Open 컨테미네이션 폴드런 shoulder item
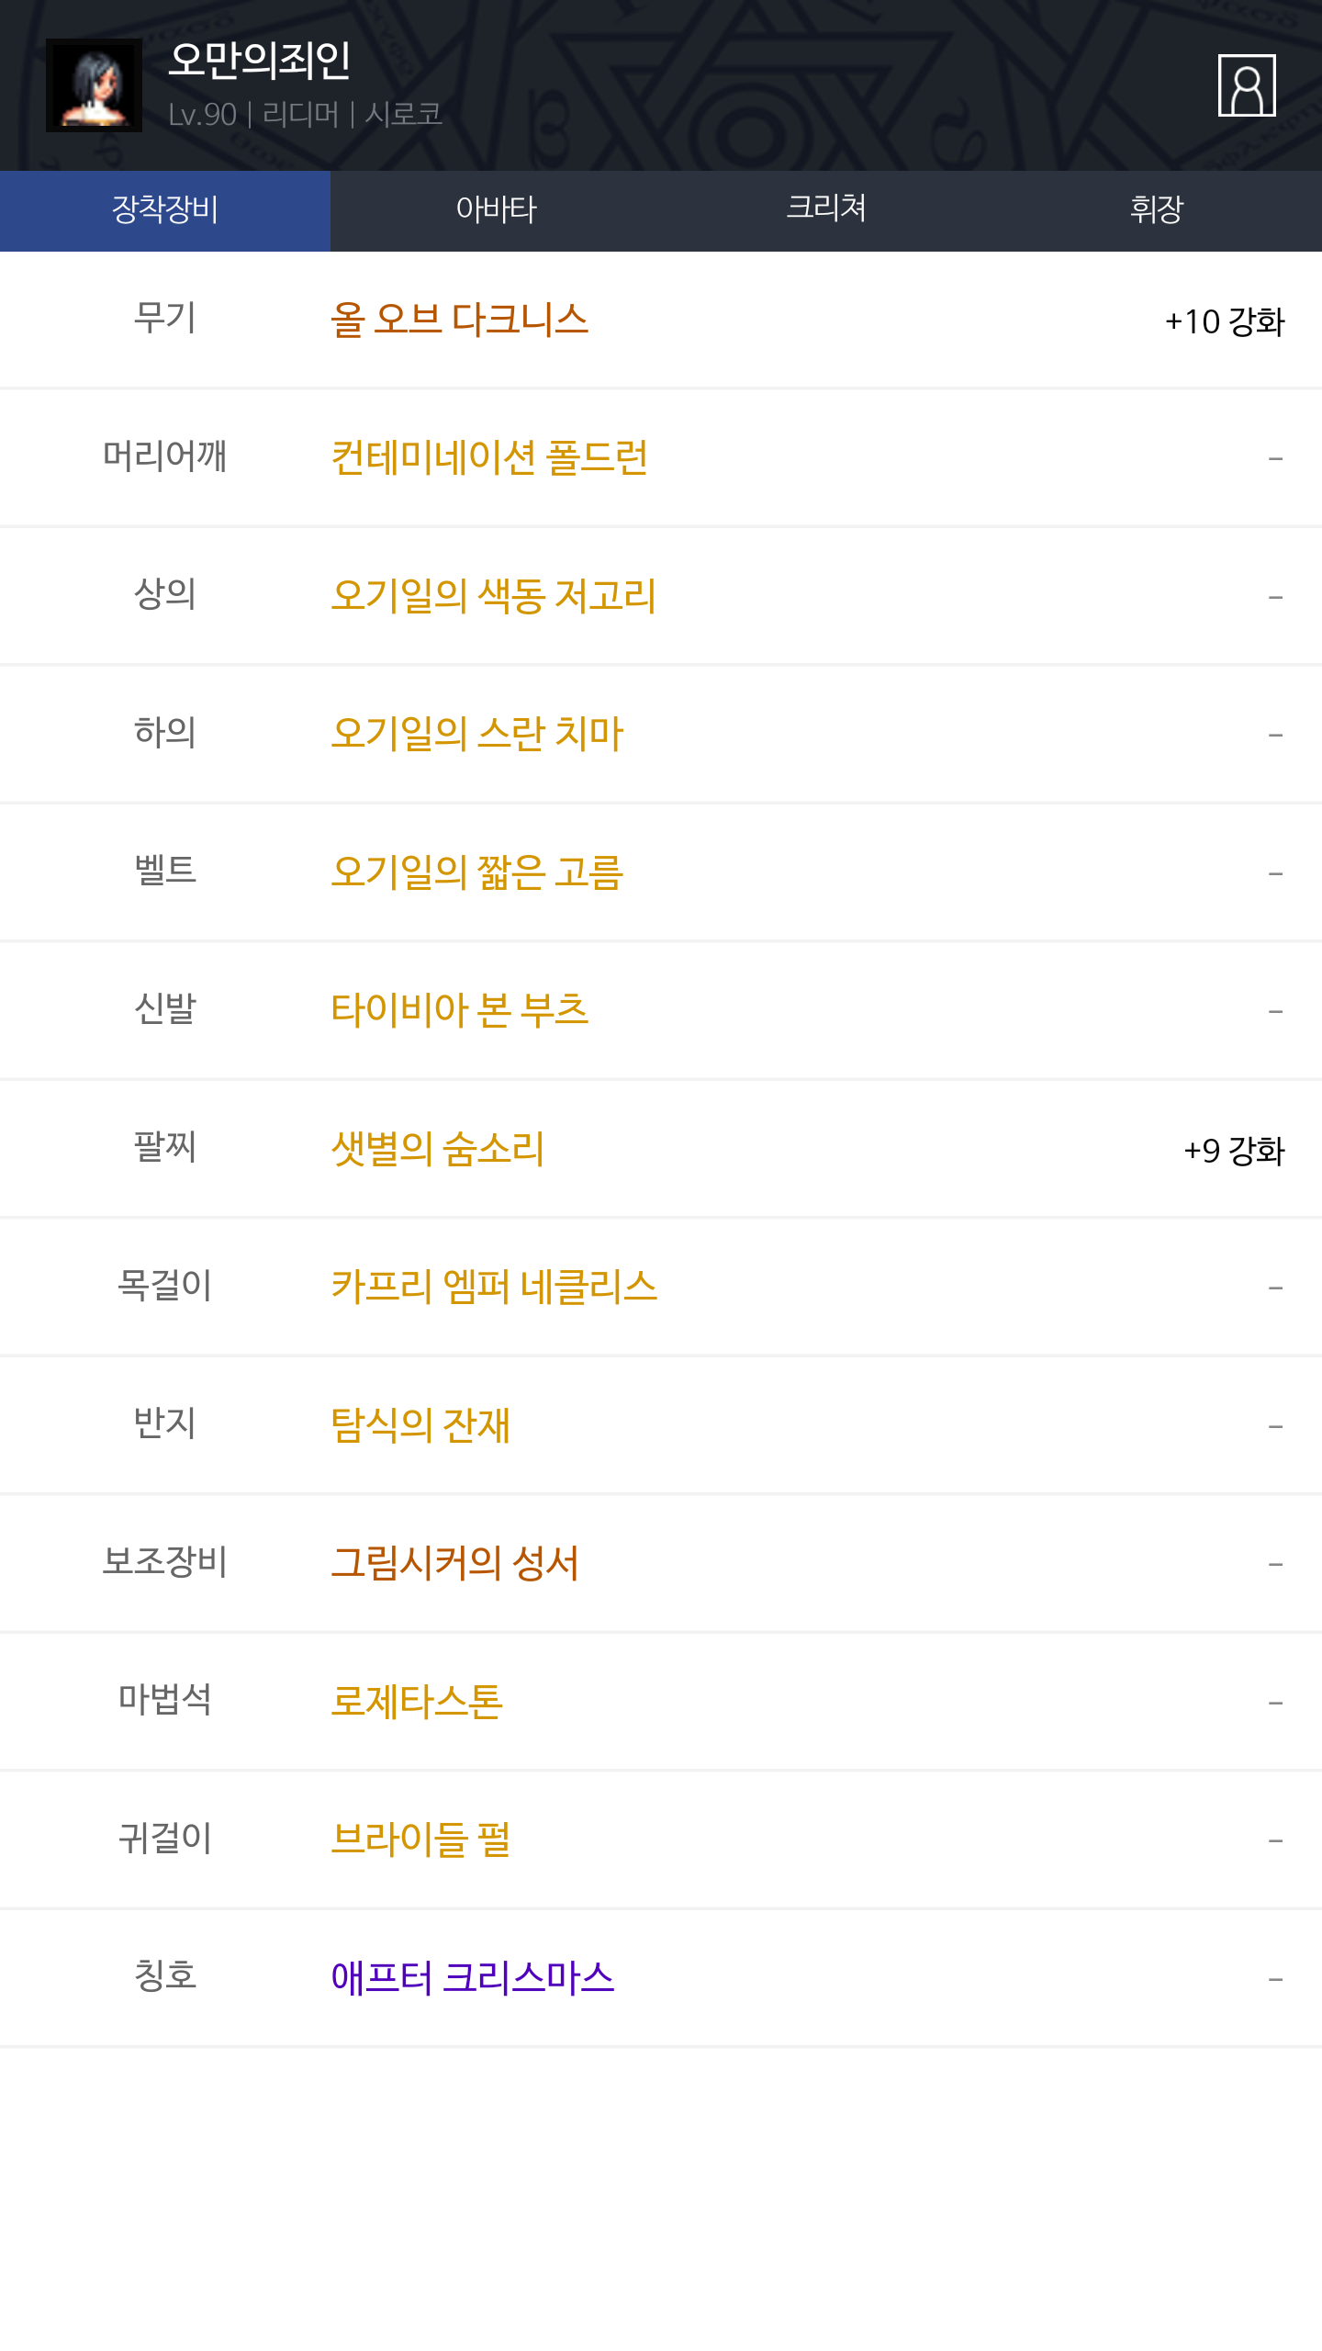Screen dimensions: 1322x2351 coord(489,457)
